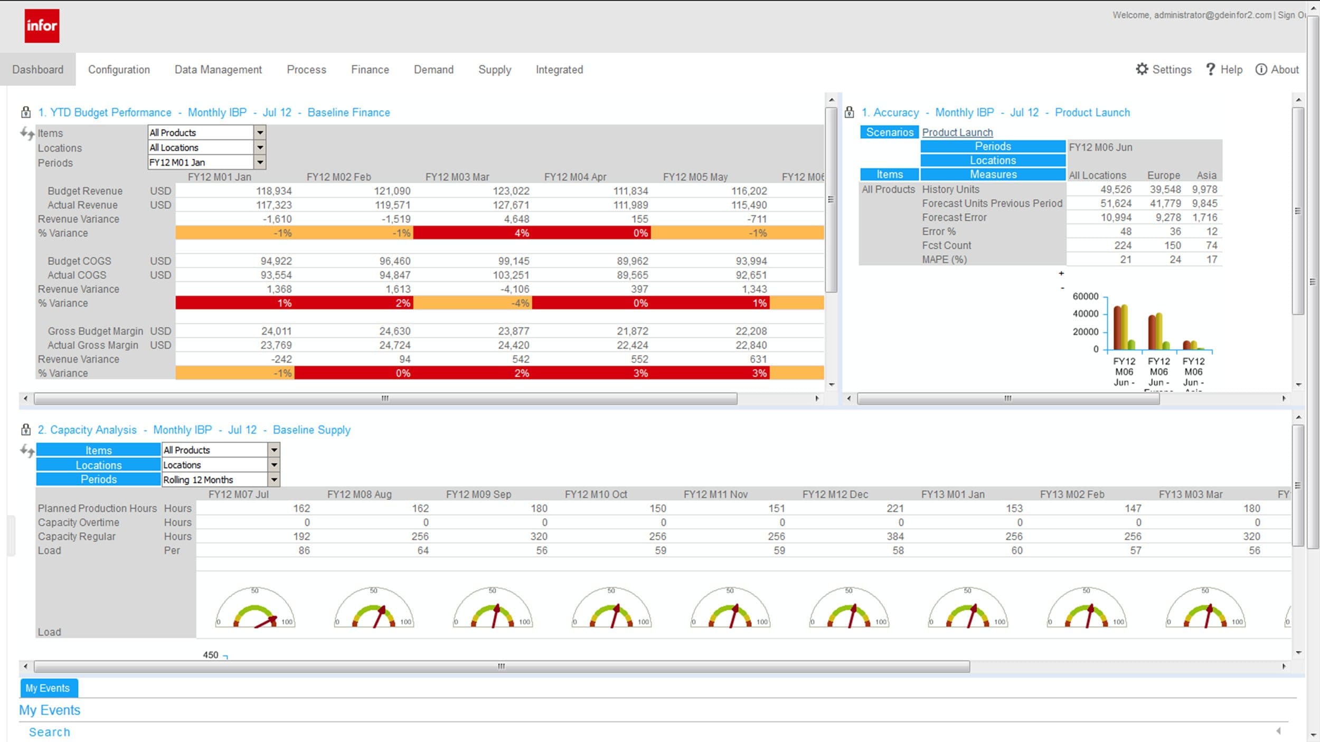1320x742 pixels.
Task: Toggle lock icon on Capacity Analysis panel
Action: [25, 430]
